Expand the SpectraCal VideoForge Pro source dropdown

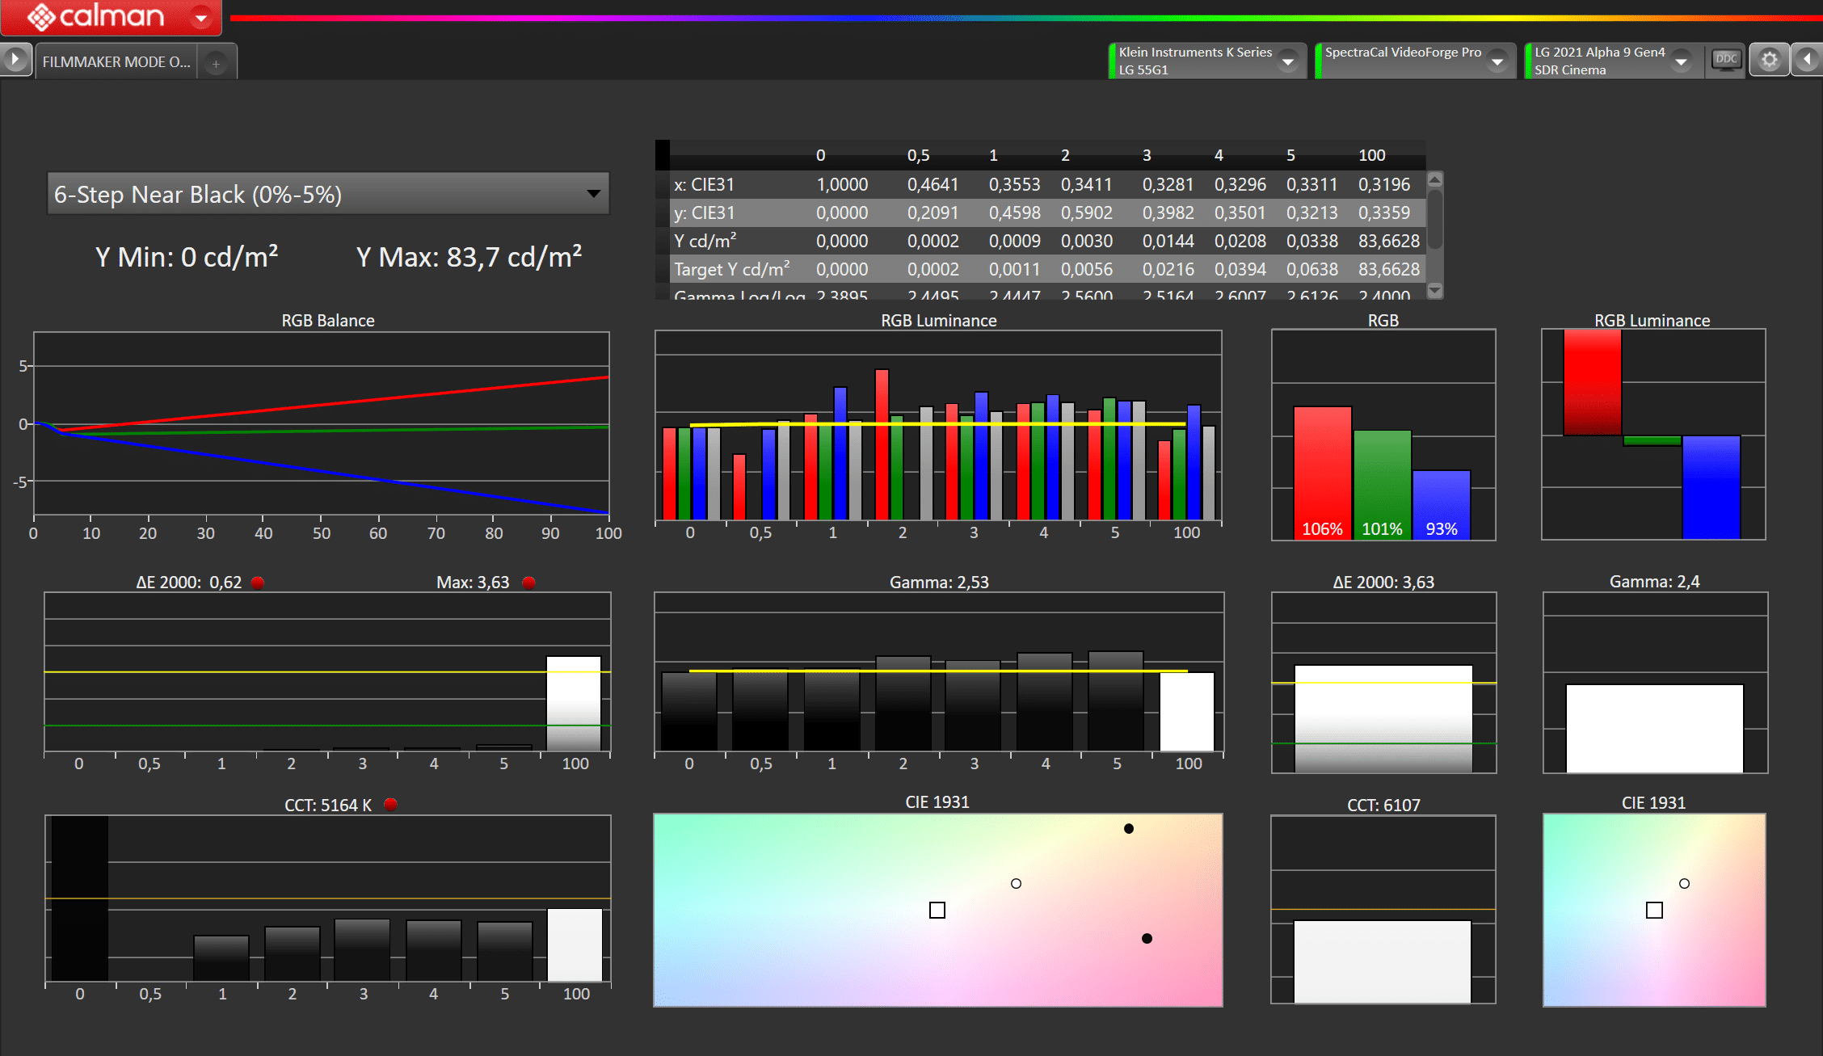(x=1497, y=61)
